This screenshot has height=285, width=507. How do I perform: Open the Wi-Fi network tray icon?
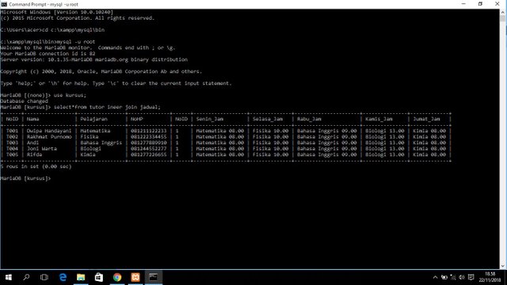click(453, 277)
